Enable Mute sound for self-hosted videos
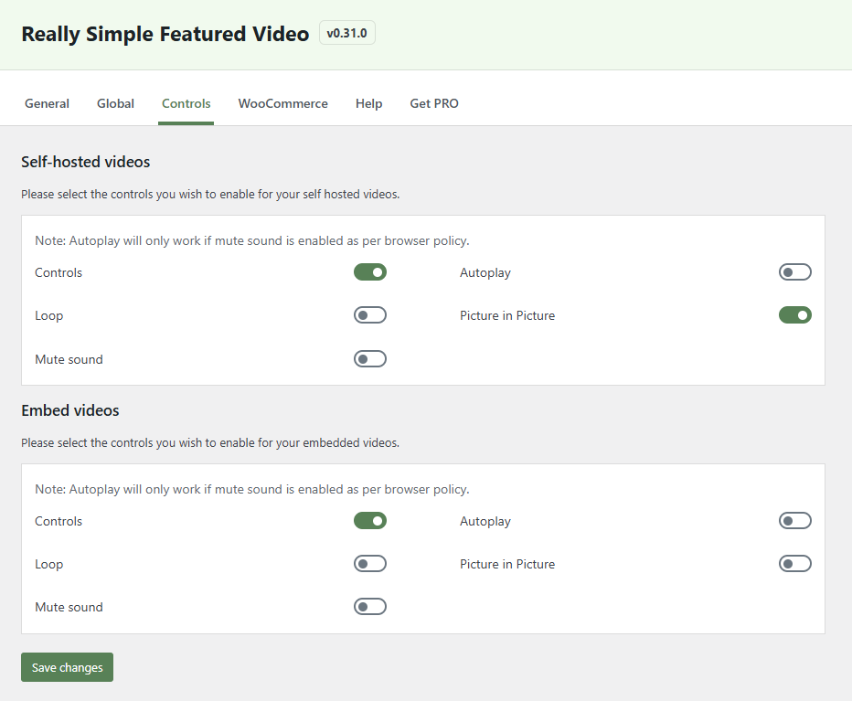The height and width of the screenshot is (701, 852). pyautogui.click(x=369, y=358)
